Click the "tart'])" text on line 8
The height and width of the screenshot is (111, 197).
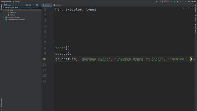click(x=62, y=48)
